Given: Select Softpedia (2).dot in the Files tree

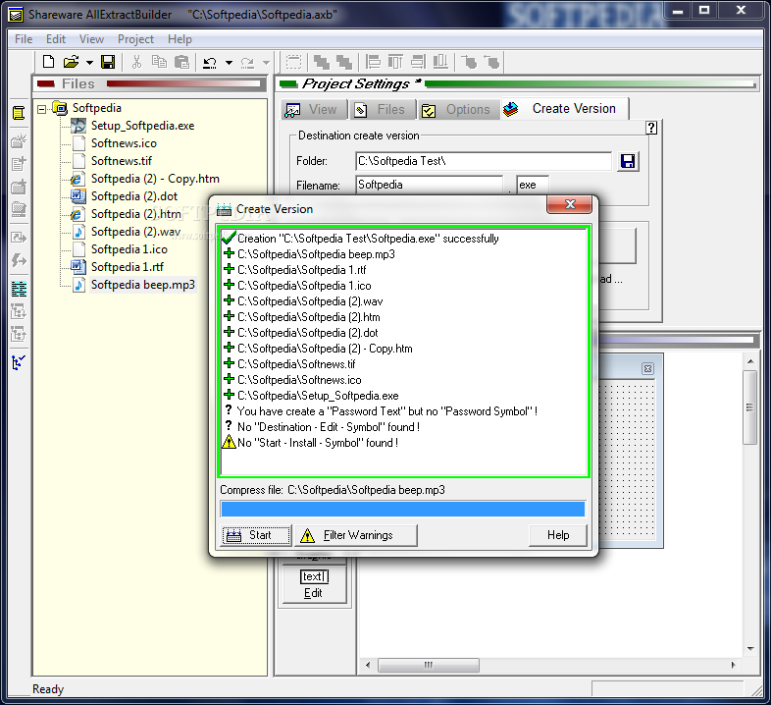Looking at the screenshot, I should coord(134,196).
